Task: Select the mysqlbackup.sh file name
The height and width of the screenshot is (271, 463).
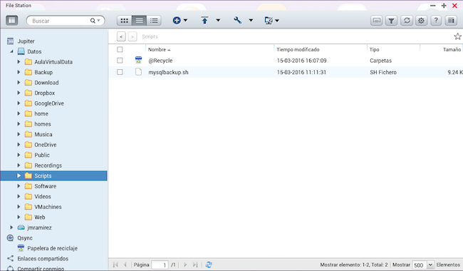Action: 168,73
